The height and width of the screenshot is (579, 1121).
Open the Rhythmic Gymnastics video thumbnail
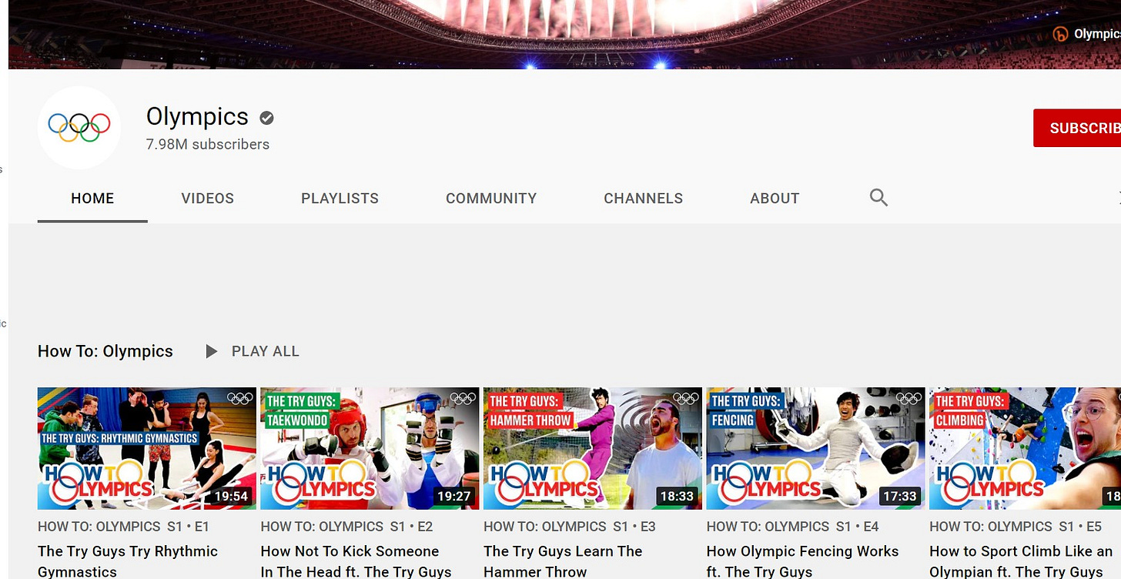(x=147, y=448)
